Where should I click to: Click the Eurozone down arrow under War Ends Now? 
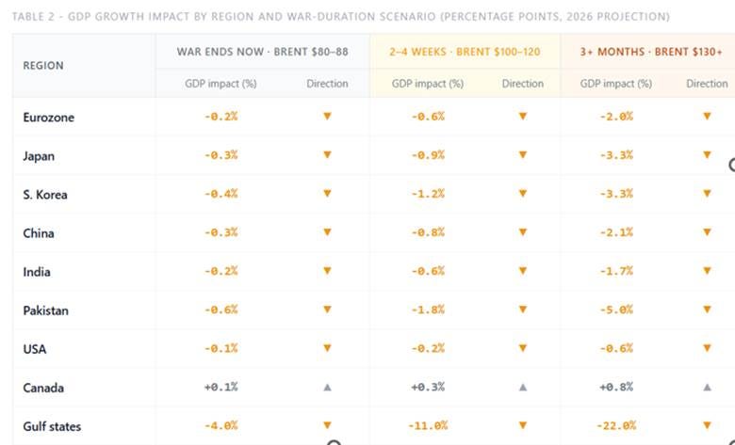point(327,116)
